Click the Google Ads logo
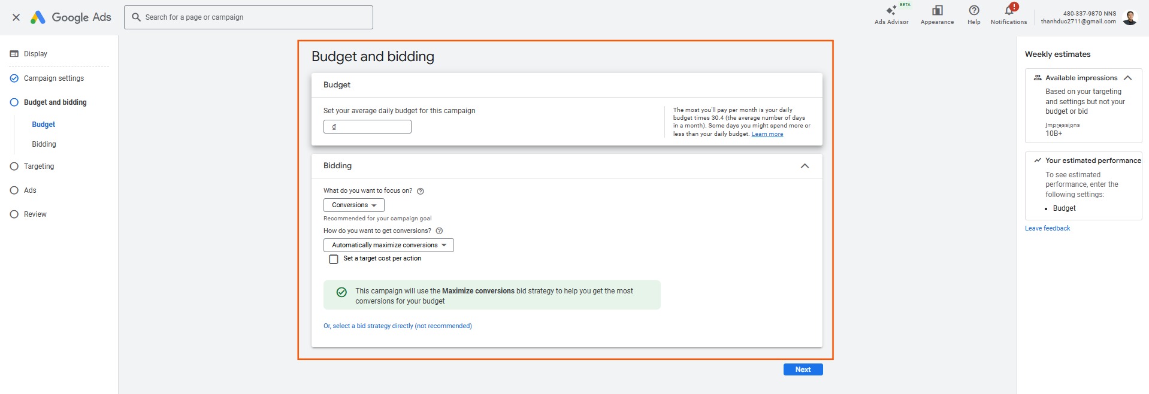The width and height of the screenshot is (1149, 394). [x=71, y=17]
